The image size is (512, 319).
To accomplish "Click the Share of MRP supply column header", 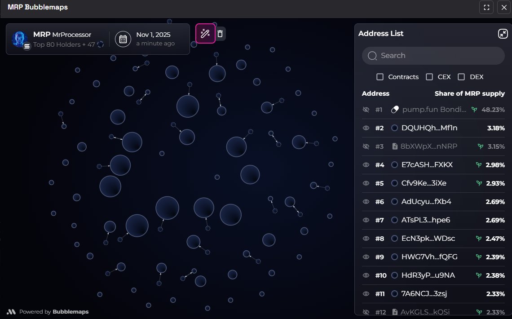I will [469, 93].
